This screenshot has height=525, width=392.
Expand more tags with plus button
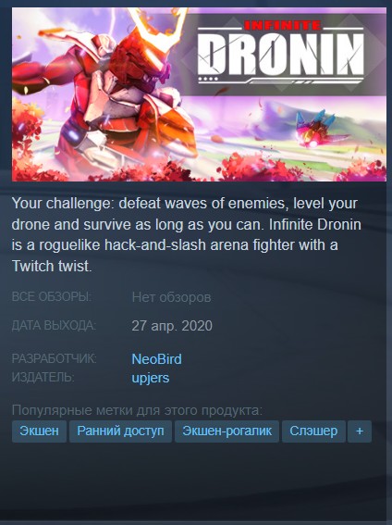click(360, 431)
